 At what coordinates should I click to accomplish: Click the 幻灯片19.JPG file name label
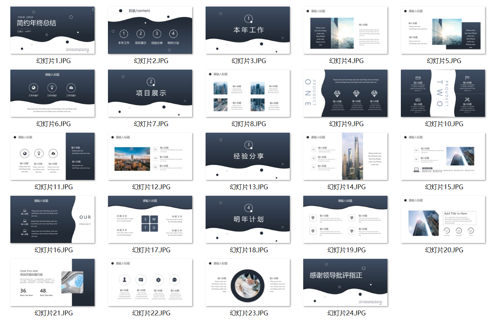(346, 250)
